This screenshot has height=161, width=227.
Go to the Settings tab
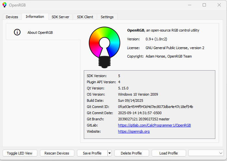pos(107,17)
